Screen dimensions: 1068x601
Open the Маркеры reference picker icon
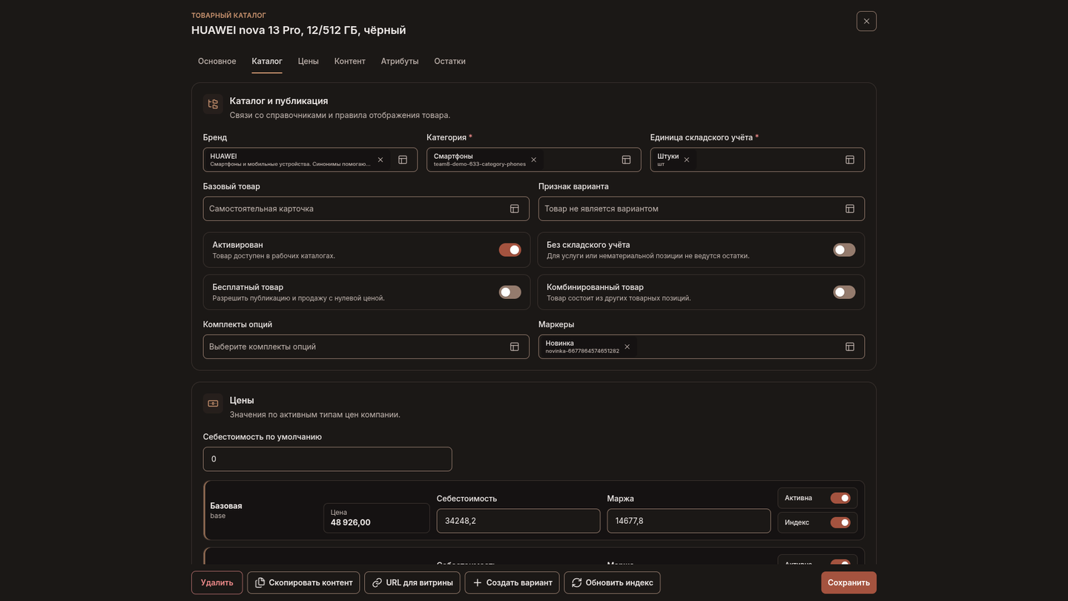coord(850,347)
